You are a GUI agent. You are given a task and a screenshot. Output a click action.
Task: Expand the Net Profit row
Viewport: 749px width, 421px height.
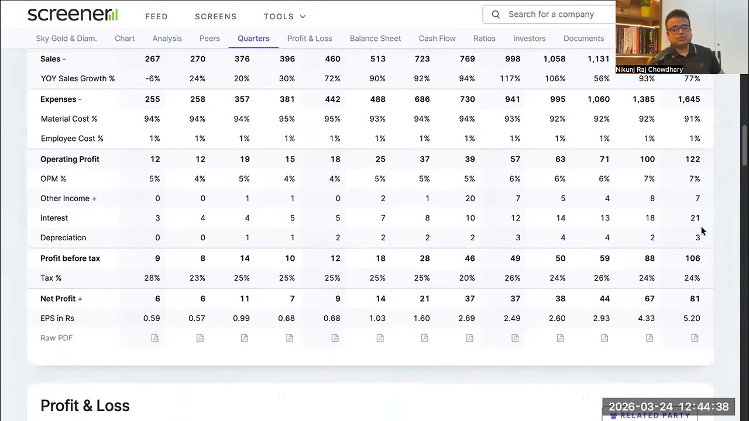pos(61,299)
